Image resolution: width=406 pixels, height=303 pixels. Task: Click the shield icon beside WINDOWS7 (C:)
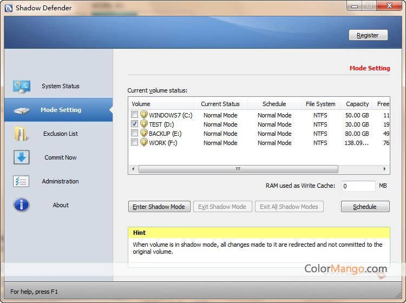144,115
